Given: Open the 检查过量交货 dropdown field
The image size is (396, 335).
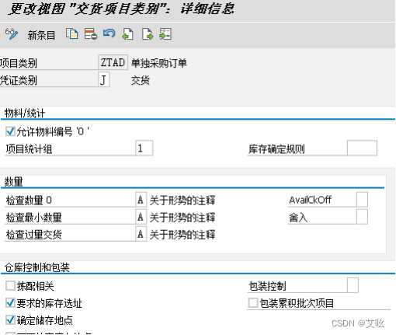Looking at the screenshot, I should click(141, 234).
